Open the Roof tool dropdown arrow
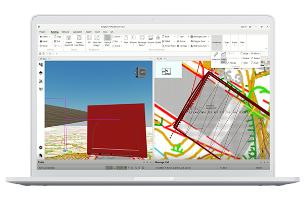The image size is (305, 199). tap(175, 36)
